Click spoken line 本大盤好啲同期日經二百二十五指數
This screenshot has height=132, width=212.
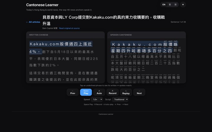145,63
